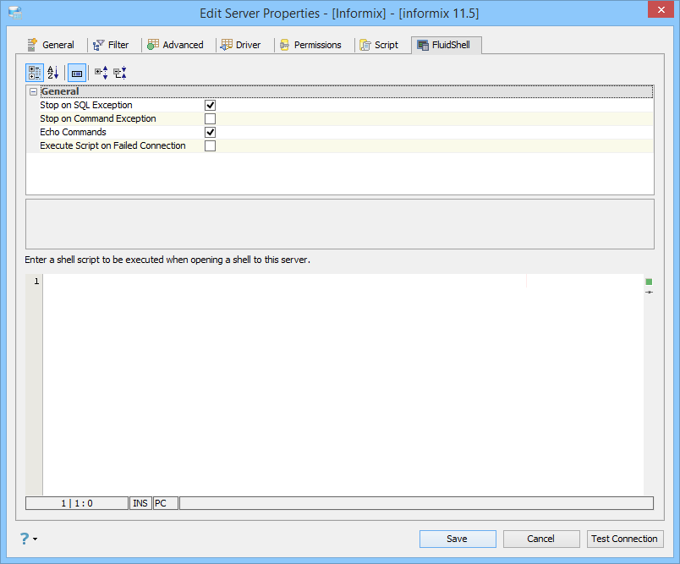Open the Permissions tab

pyautogui.click(x=310, y=45)
